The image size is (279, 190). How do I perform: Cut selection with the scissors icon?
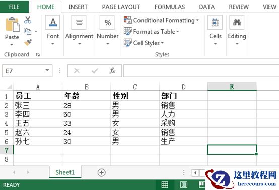click(x=28, y=20)
